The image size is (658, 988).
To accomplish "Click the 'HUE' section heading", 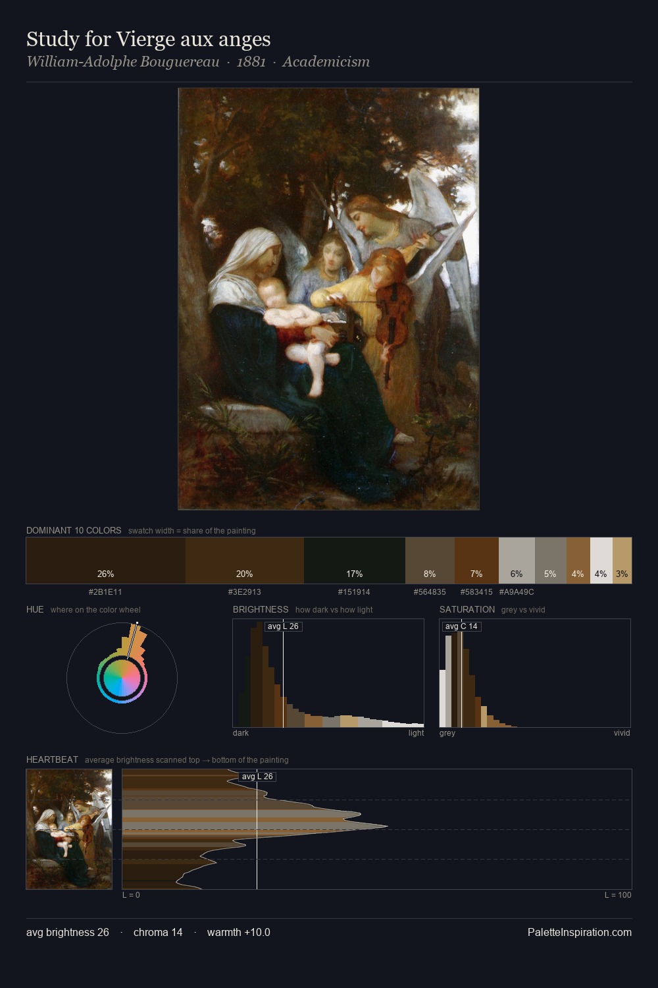I will (x=35, y=610).
